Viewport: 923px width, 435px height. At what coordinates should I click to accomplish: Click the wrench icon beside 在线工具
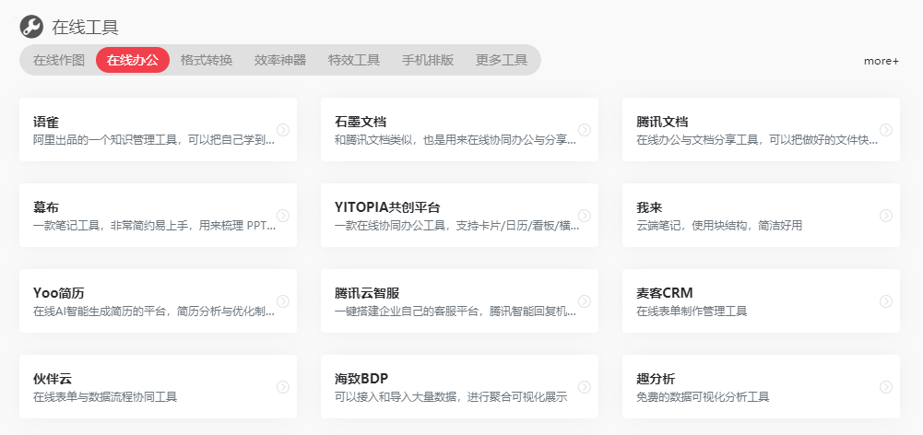(31, 27)
